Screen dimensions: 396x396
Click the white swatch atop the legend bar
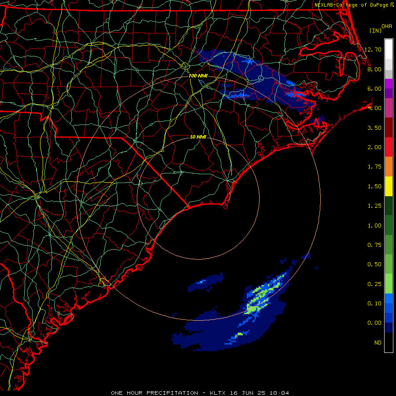389,49
